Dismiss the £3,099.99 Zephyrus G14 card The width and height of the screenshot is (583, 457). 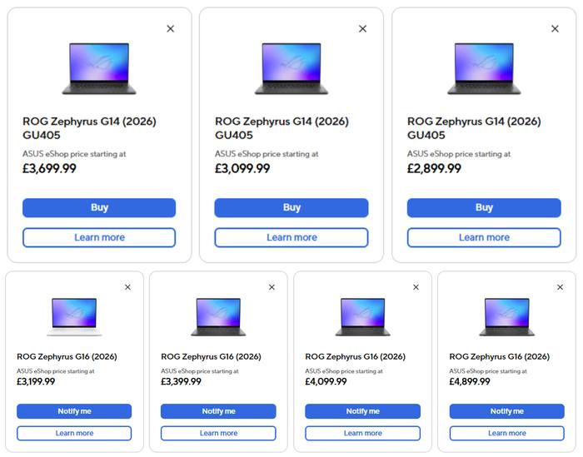362,28
